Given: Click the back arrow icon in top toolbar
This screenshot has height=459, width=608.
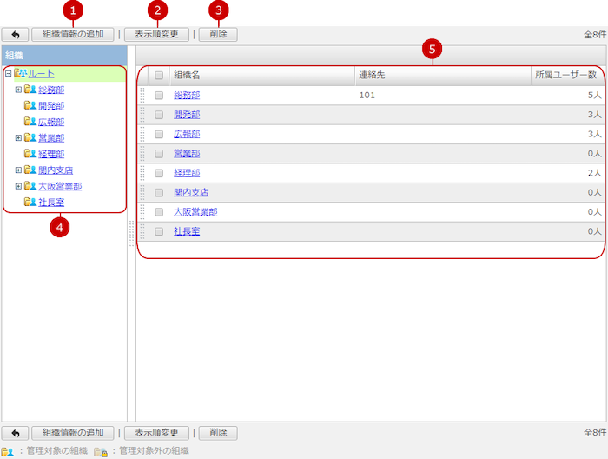Looking at the screenshot, I should click(15, 35).
